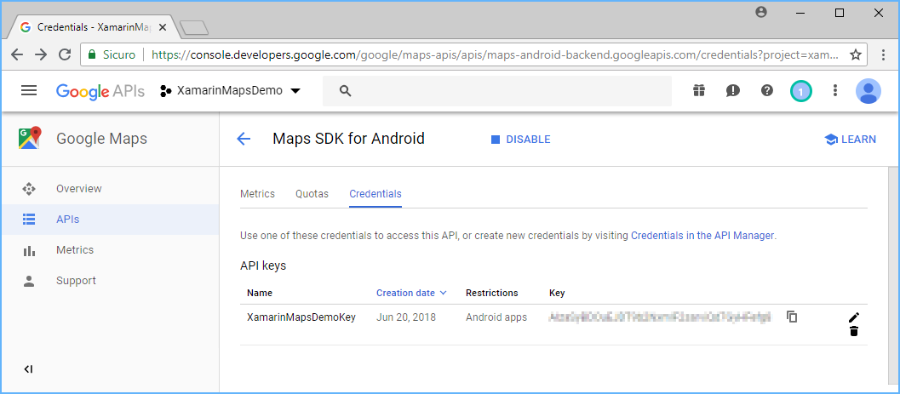Click the Name column header
900x394 pixels.
tap(260, 293)
